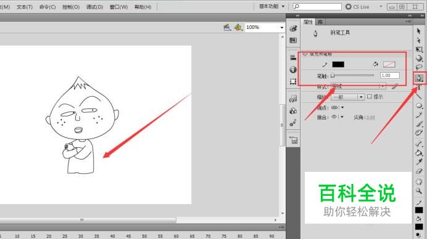427x239 pixels.
Task: Select the Text tool
Action: coord(419,87)
